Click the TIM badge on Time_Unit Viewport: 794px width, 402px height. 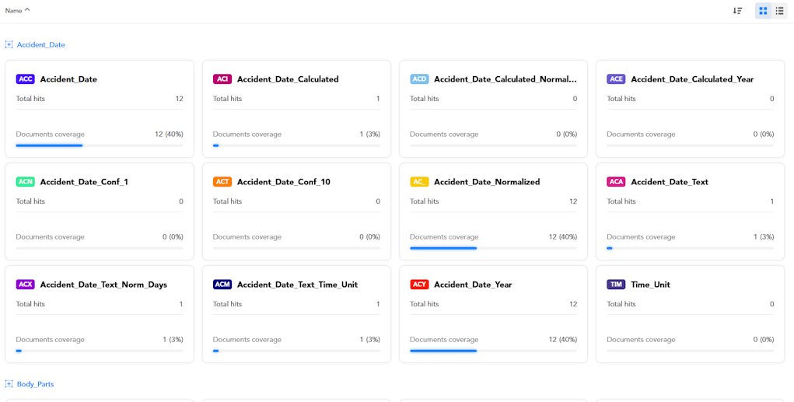pyautogui.click(x=616, y=285)
